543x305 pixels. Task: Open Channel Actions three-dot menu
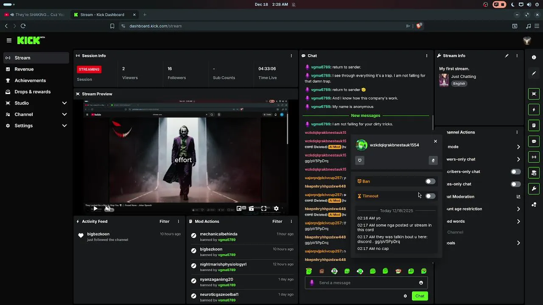[517, 132]
